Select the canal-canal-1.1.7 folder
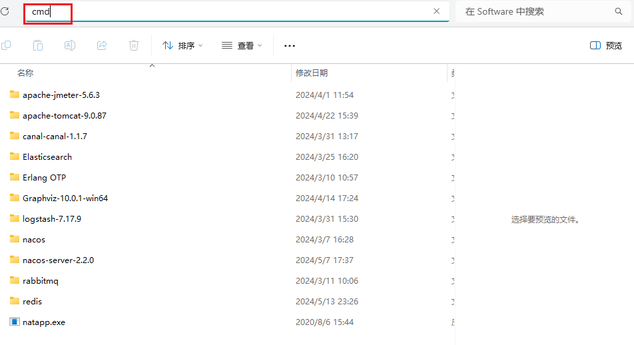Image resolution: width=634 pixels, height=345 pixels. pos(55,137)
